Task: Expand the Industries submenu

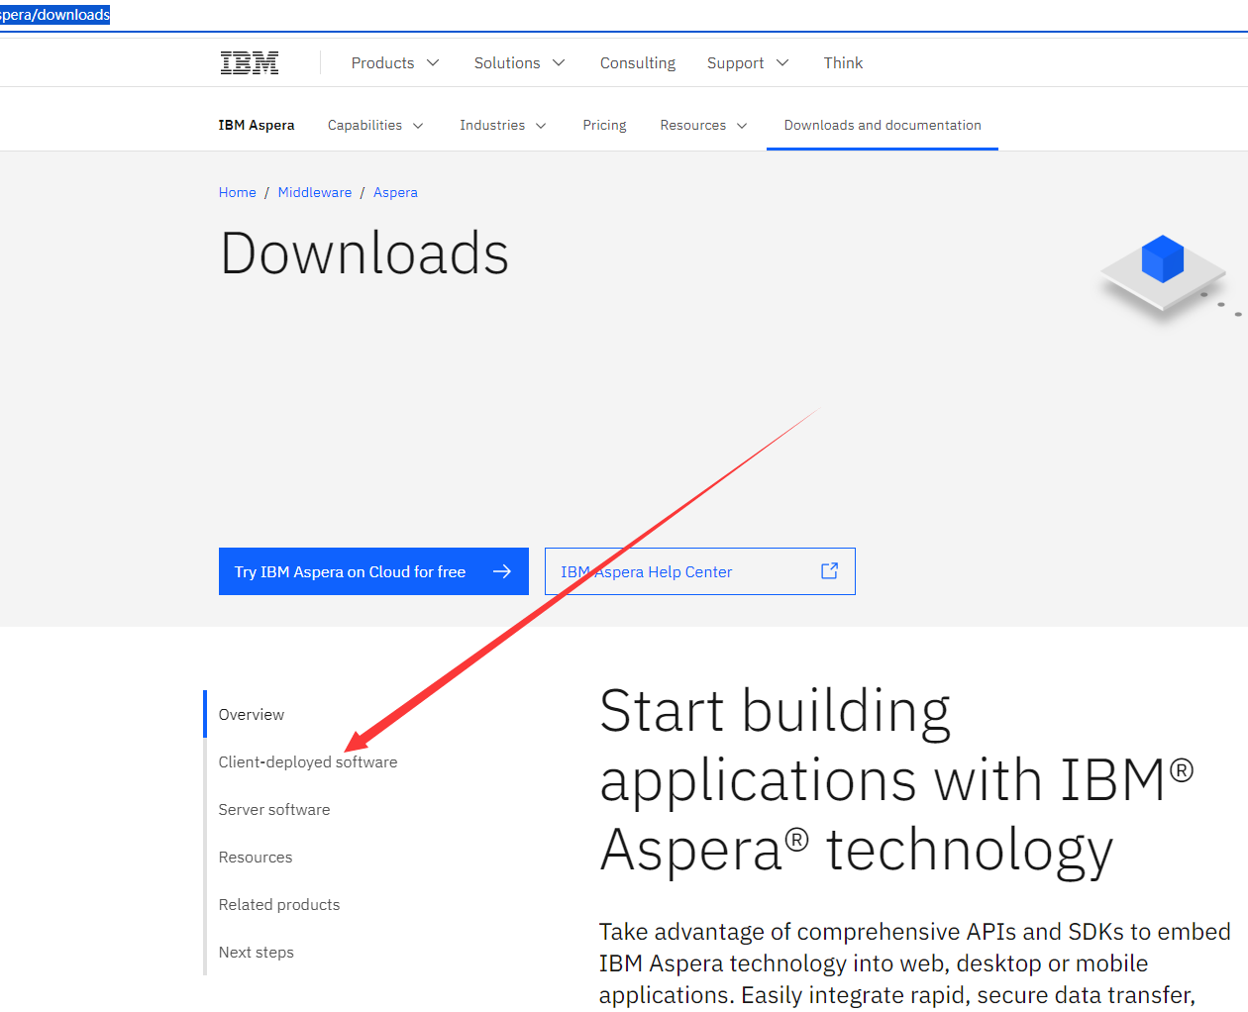Action: click(x=503, y=125)
